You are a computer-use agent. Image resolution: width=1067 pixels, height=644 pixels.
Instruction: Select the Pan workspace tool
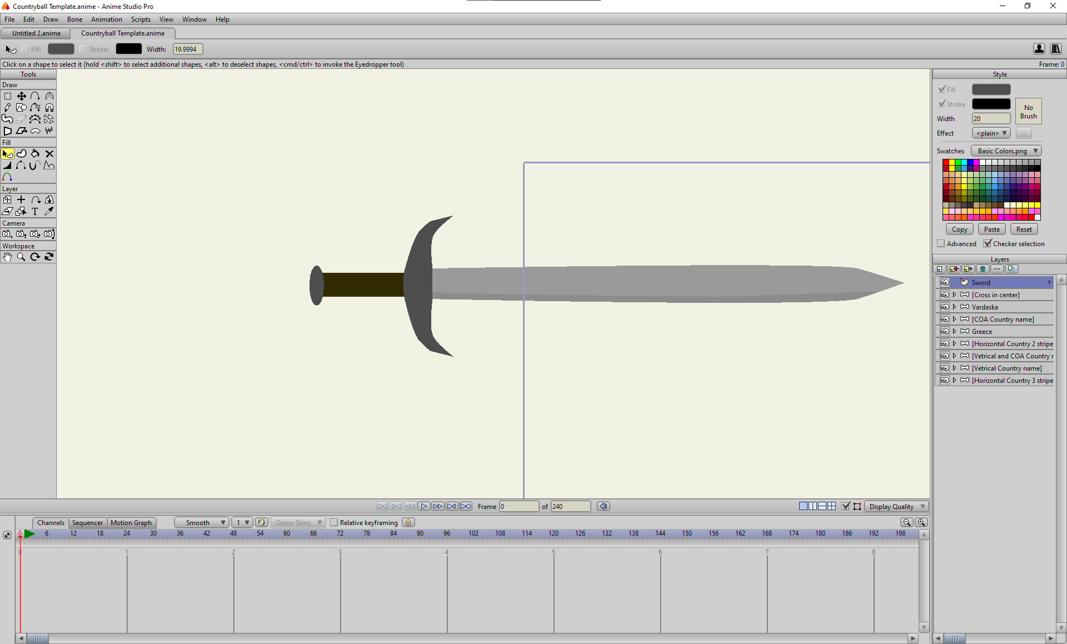7,257
